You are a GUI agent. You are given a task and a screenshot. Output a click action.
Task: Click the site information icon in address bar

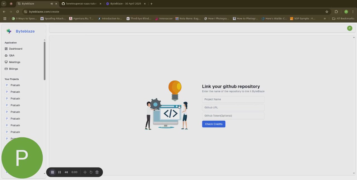click(25, 12)
